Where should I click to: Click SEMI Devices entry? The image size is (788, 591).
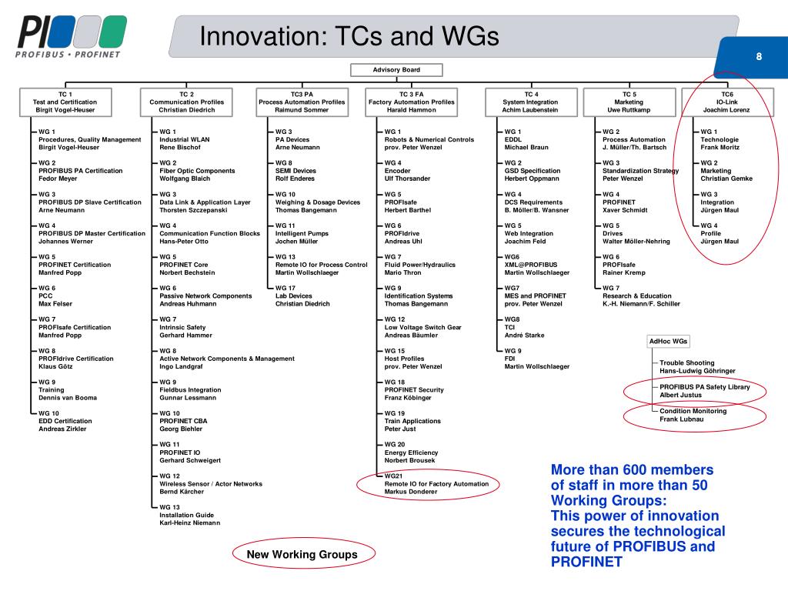click(295, 171)
